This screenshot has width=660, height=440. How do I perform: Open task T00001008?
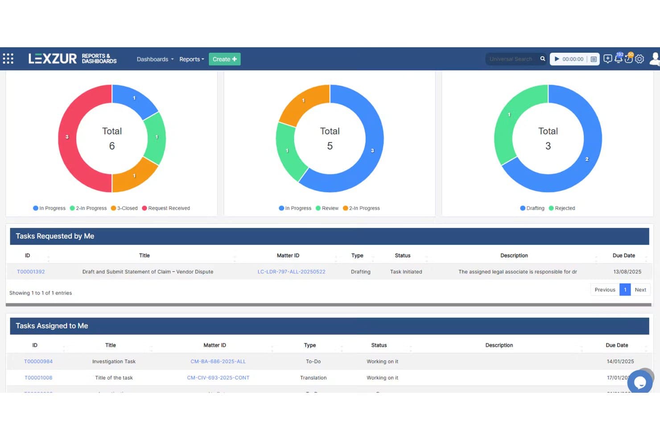click(x=38, y=378)
